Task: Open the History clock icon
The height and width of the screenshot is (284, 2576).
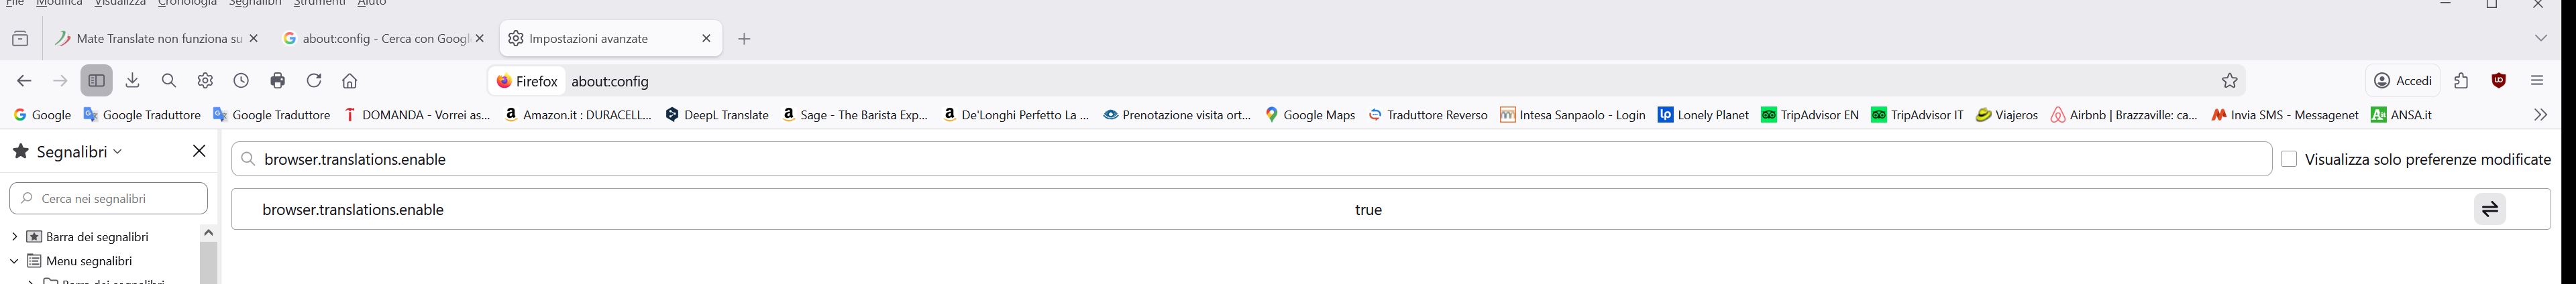Action: (241, 81)
